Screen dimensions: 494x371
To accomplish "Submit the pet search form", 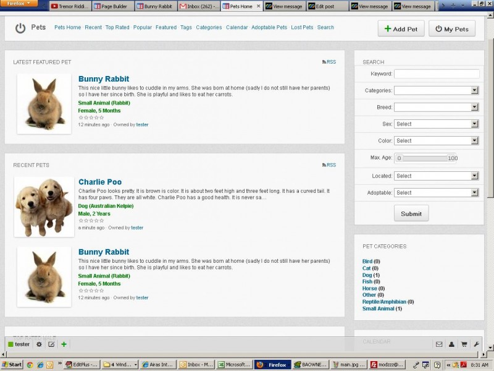I will [x=411, y=213].
